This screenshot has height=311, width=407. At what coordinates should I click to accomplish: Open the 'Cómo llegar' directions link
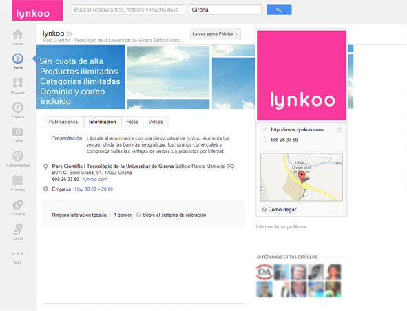[x=282, y=210]
